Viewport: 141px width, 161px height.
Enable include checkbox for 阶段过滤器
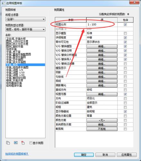125,103
